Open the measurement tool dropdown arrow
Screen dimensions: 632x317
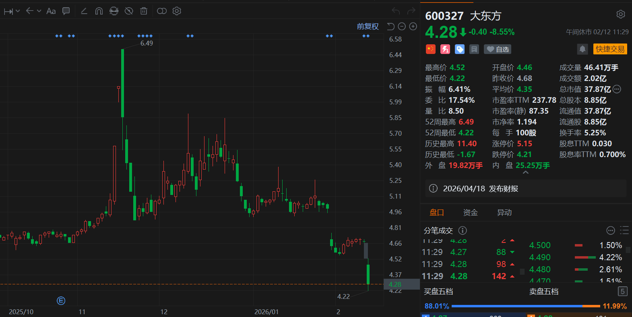pos(18,11)
